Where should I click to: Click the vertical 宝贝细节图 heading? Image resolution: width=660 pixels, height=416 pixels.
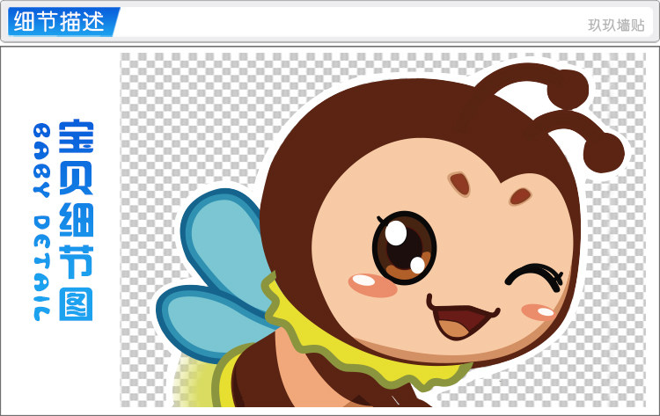(76, 221)
